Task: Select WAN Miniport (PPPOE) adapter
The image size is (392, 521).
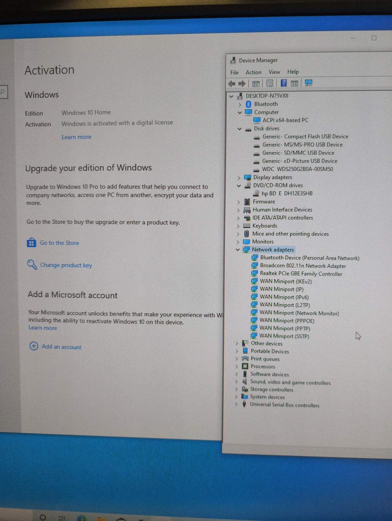Action: [286, 321]
